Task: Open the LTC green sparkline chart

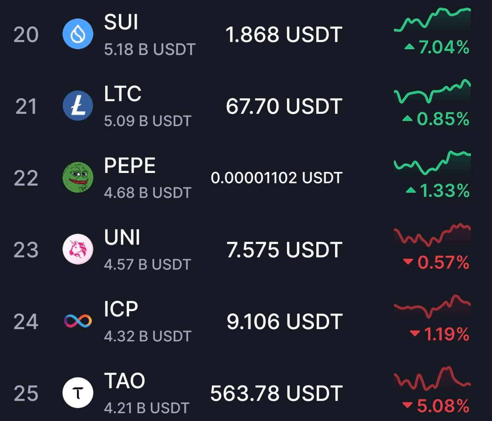Action: (x=432, y=91)
